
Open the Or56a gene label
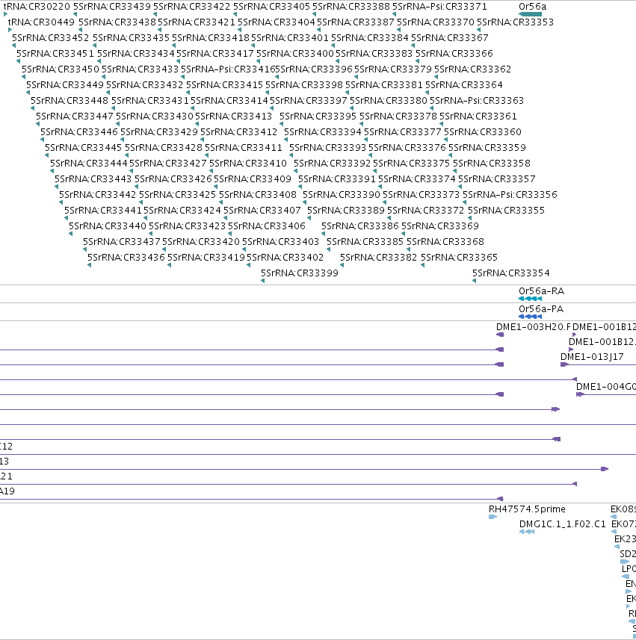click(533, 7)
